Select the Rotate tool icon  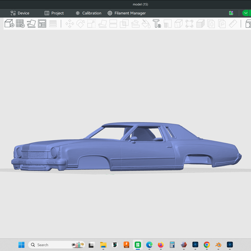point(81,24)
